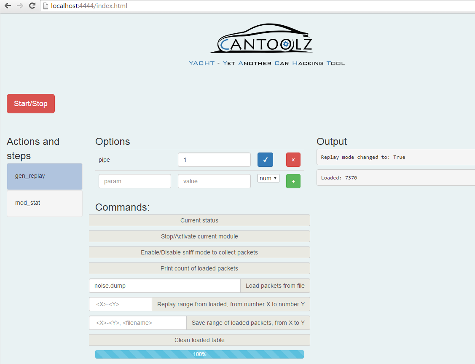Click Enable/Disable sniff mode command
The height and width of the screenshot is (364, 475).
pyautogui.click(x=199, y=252)
